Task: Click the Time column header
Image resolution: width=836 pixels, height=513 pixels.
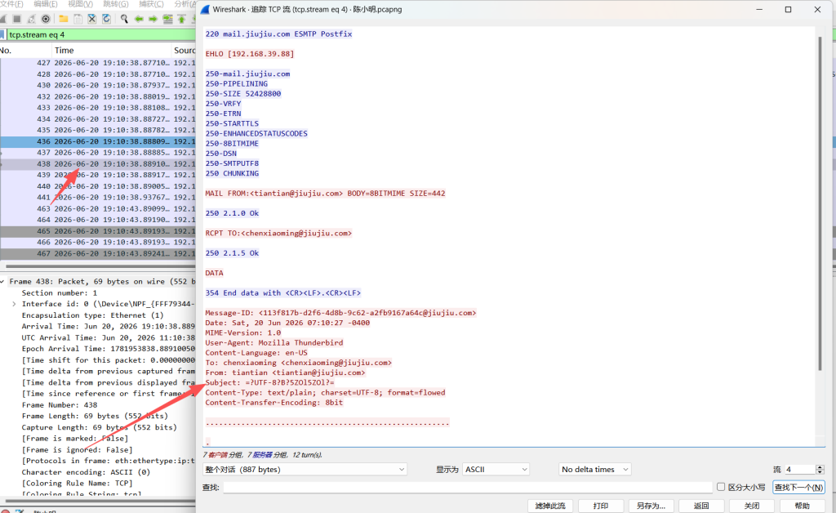Action: pos(111,50)
